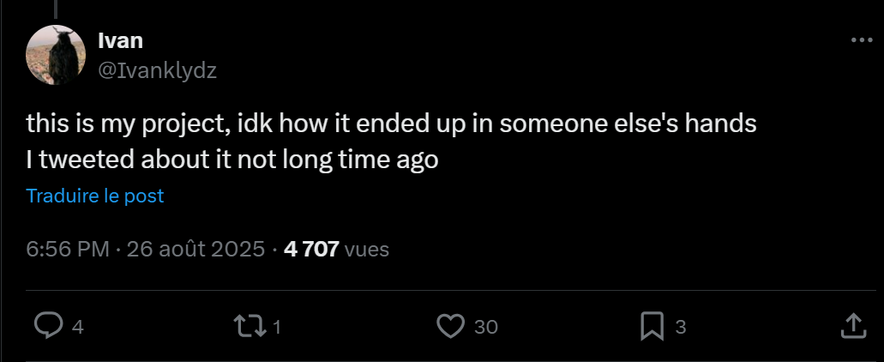This screenshot has height=362, width=884.
Task: Bookmark Ivan's post with the bookmark icon
Action: 652,325
